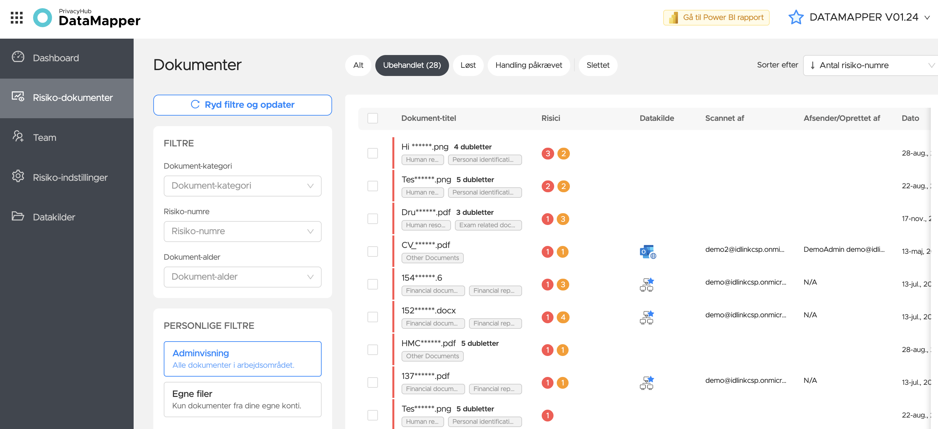Viewport: 938px width, 429px height.
Task: Open Risiko-indstillinger in the sidebar
Action: [x=66, y=177]
